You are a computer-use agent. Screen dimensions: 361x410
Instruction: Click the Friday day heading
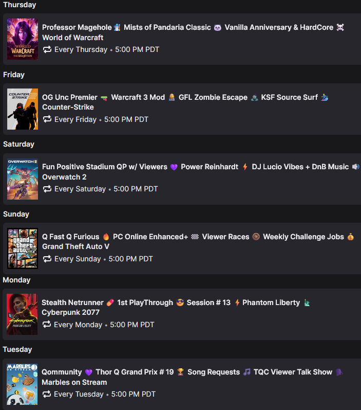click(x=13, y=75)
